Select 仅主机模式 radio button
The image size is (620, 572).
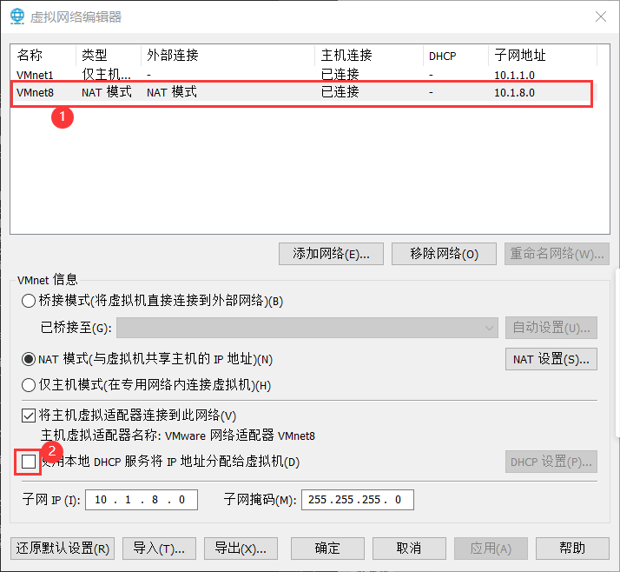point(29,385)
